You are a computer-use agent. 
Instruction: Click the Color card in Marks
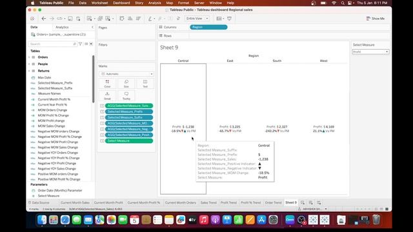tap(107, 84)
